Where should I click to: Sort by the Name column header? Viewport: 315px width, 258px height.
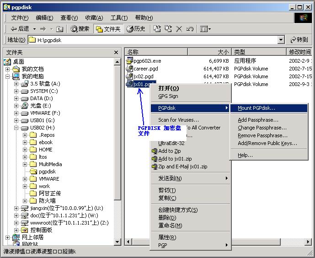(x=156, y=52)
